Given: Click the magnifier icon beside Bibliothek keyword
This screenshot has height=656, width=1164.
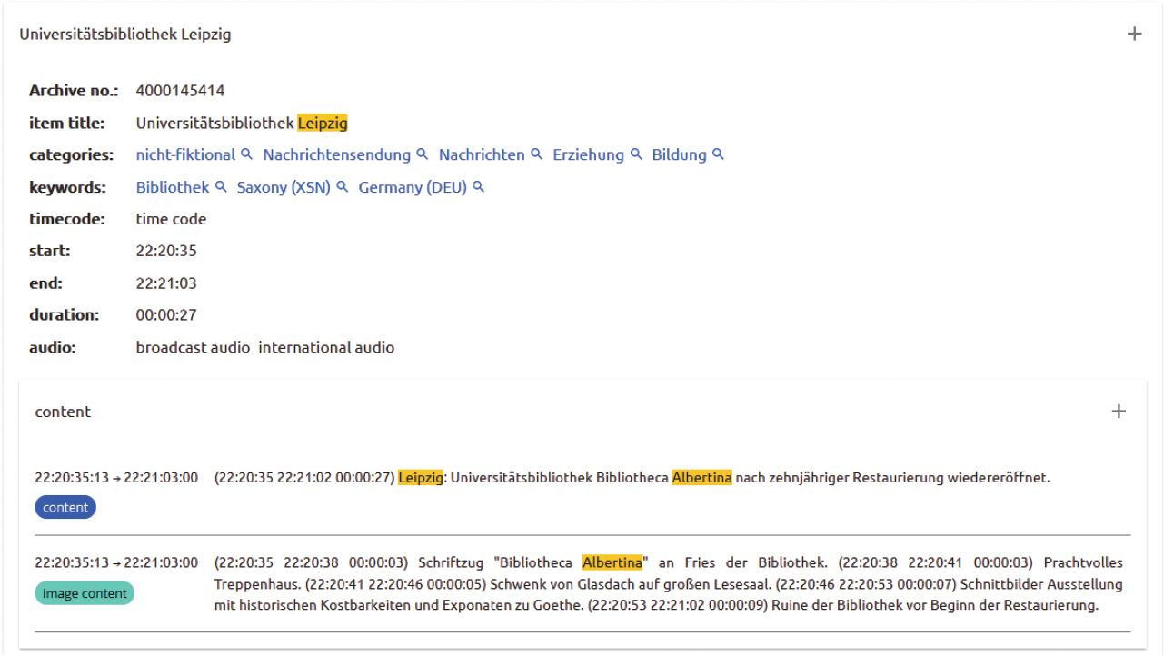Looking at the screenshot, I should (x=220, y=187).
